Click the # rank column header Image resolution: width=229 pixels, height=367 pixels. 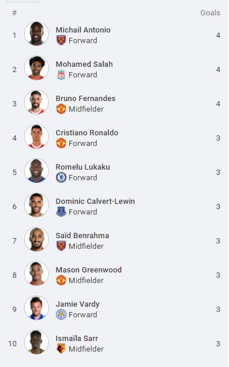coord(15,12)
